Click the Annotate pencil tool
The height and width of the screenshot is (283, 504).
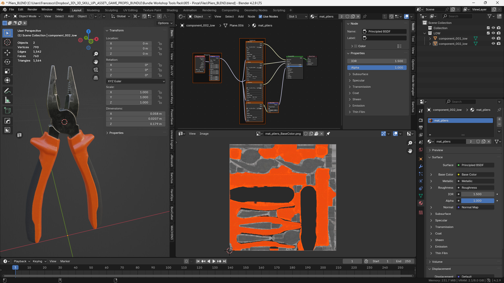pos(7,91)
